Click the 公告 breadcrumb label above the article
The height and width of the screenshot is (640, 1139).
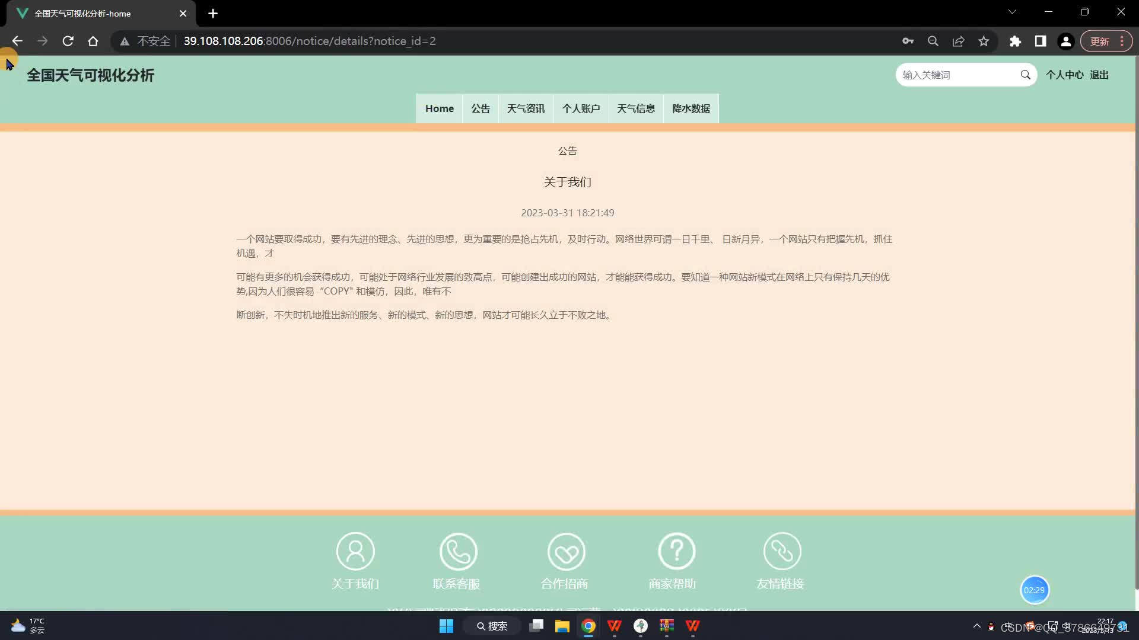tap(568, 151)
